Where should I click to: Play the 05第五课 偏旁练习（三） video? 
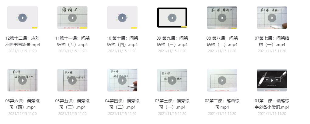pos(72,80)
